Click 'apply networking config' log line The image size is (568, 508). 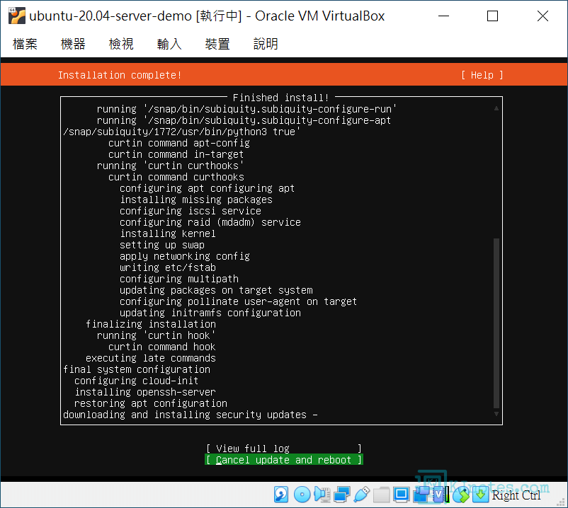click(185, 256)
